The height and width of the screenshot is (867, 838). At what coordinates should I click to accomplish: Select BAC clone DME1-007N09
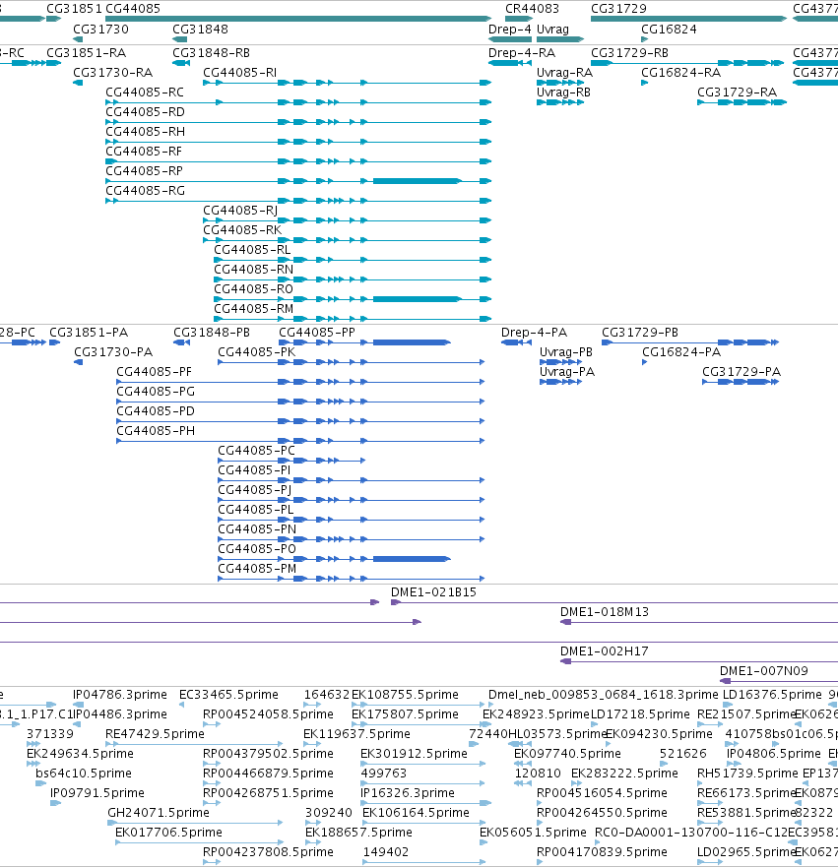(x=764, y=671)
